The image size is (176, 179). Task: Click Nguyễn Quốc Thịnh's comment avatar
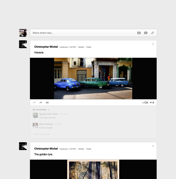pos(35,115)
